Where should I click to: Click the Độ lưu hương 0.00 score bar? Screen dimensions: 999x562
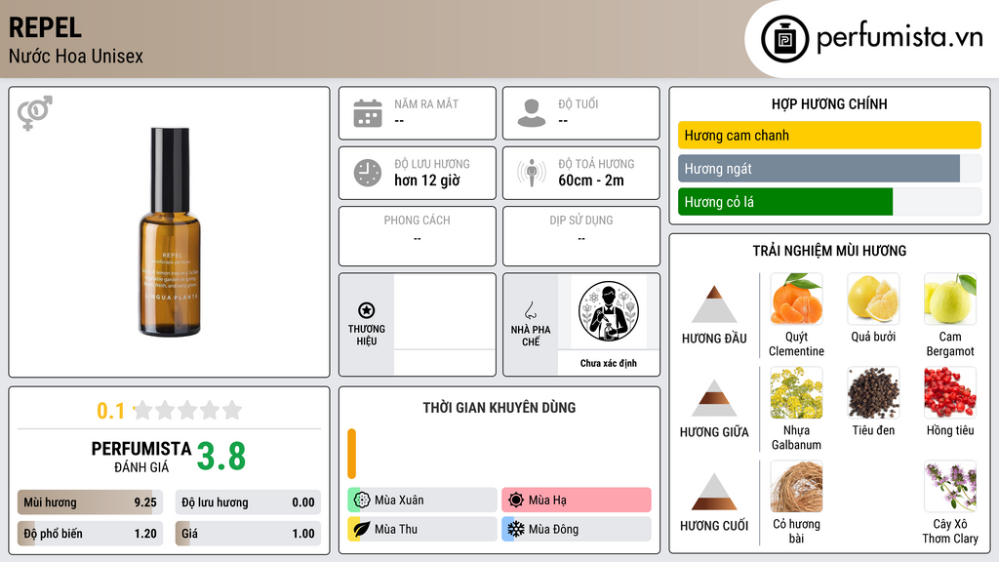click(248, 502)
